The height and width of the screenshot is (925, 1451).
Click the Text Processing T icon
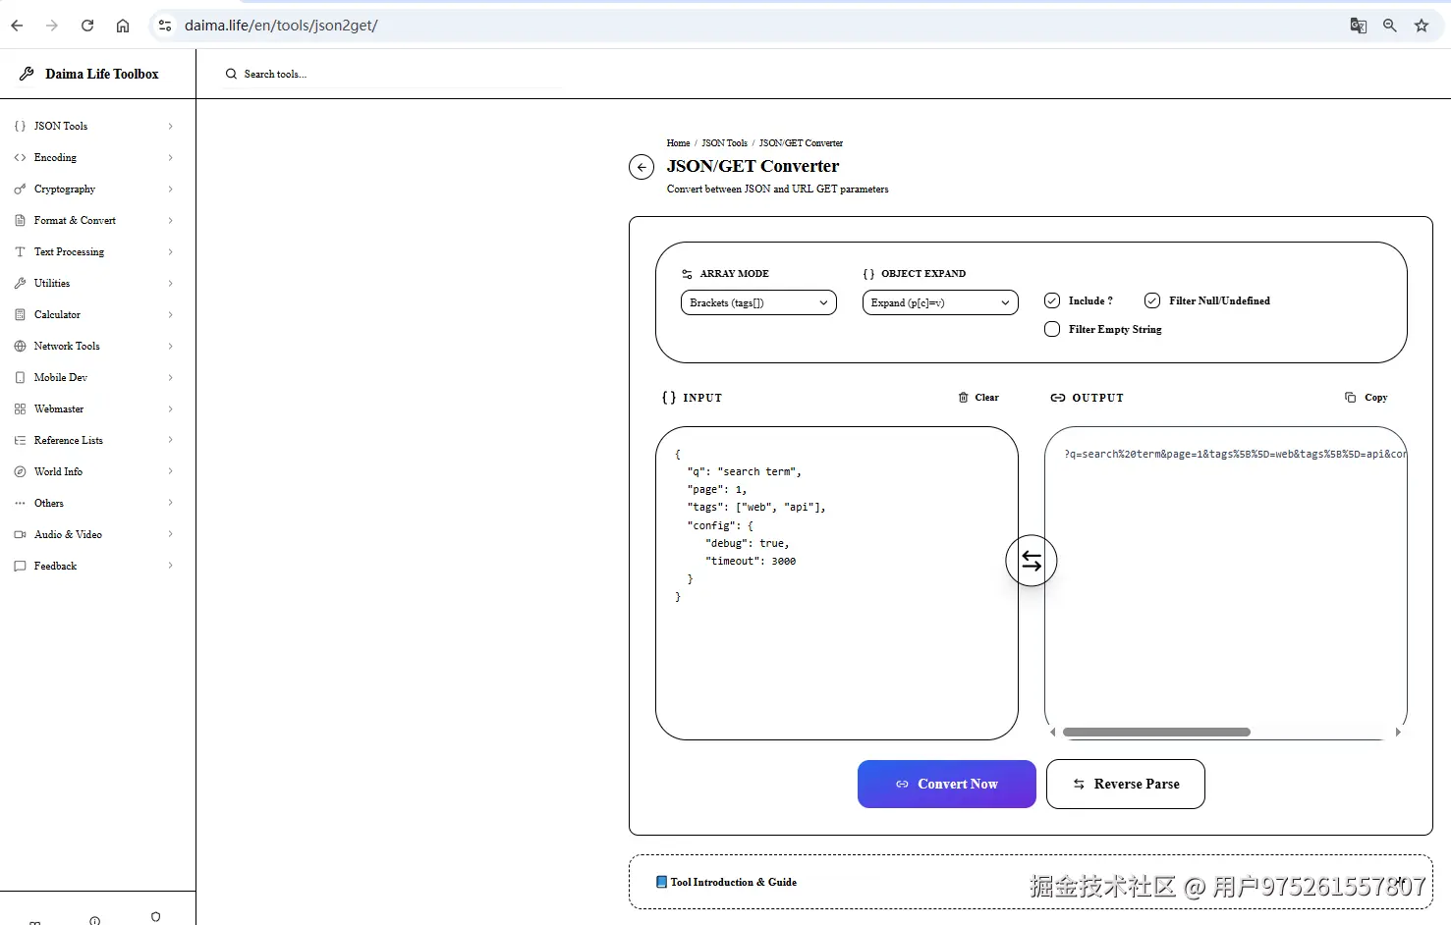click(x=20, y=251)
